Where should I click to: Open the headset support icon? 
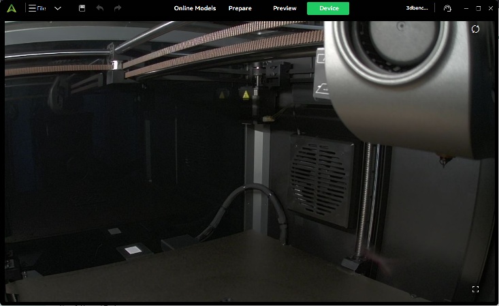[447, 8]
